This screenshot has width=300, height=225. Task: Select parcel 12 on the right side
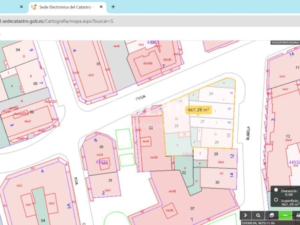[x=288, y=136]
